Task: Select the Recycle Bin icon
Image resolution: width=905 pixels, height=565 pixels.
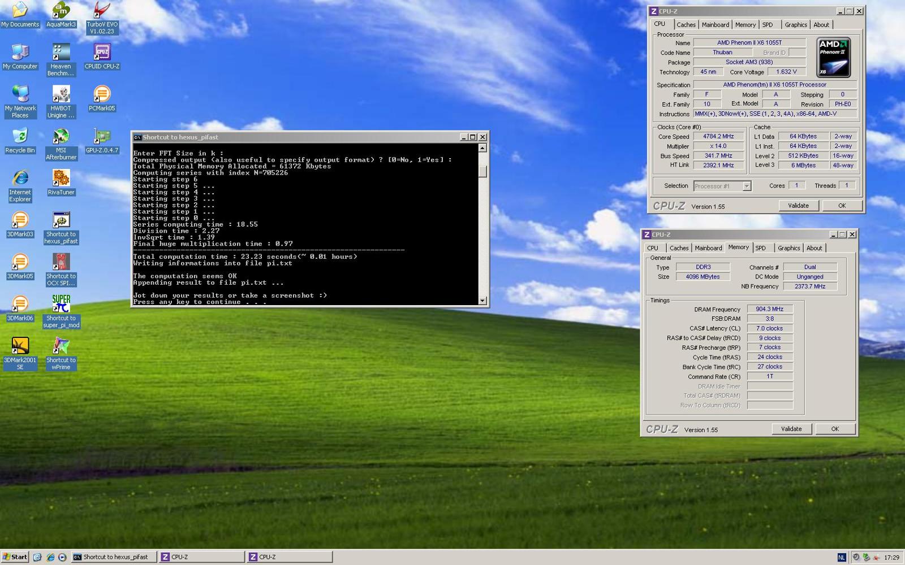Action: [x=20, y=141]
